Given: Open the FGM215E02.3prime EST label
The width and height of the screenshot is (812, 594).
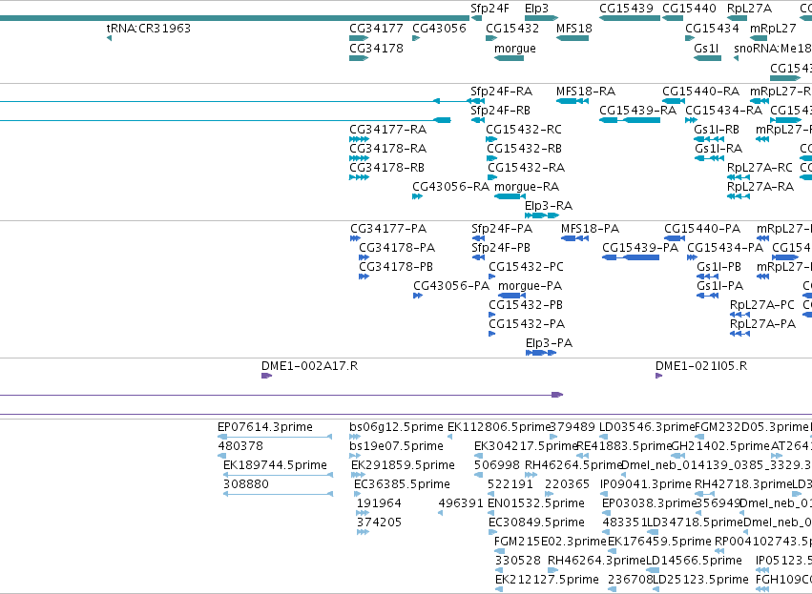Looking at the screenshot, I should pos(550,542).
